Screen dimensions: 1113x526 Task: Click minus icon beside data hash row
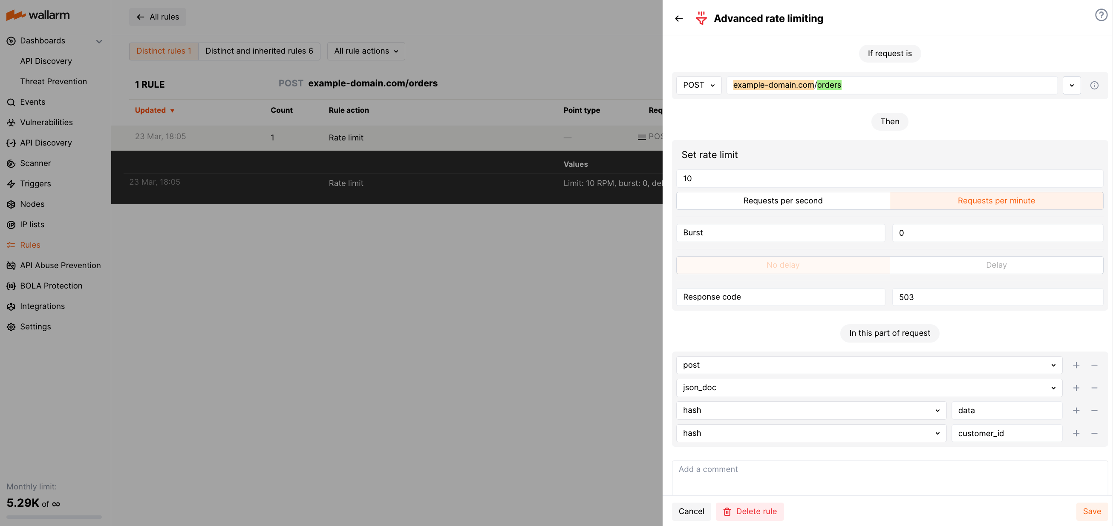1094,410
